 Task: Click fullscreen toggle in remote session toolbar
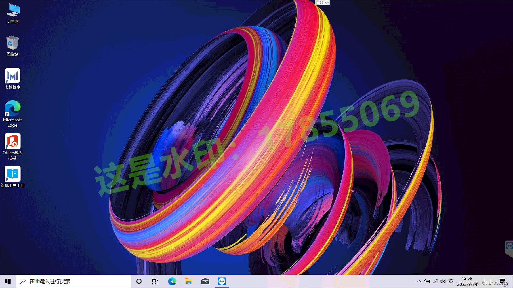(322, 3)
